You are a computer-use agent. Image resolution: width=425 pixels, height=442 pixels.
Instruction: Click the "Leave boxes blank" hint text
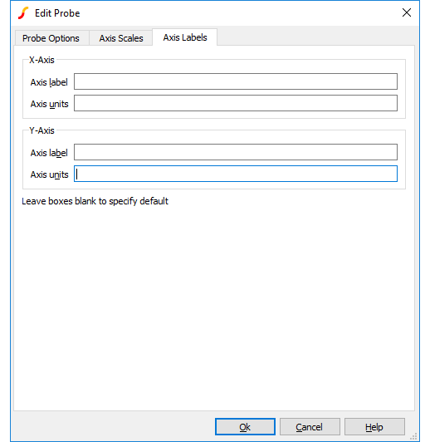point(95,201)
